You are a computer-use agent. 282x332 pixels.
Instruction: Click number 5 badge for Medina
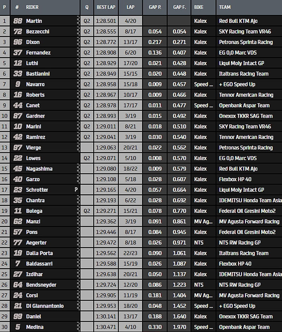[x=18, y=327]
